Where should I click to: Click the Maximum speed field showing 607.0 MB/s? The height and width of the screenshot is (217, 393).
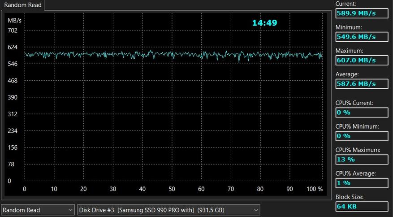click(361, 60)
